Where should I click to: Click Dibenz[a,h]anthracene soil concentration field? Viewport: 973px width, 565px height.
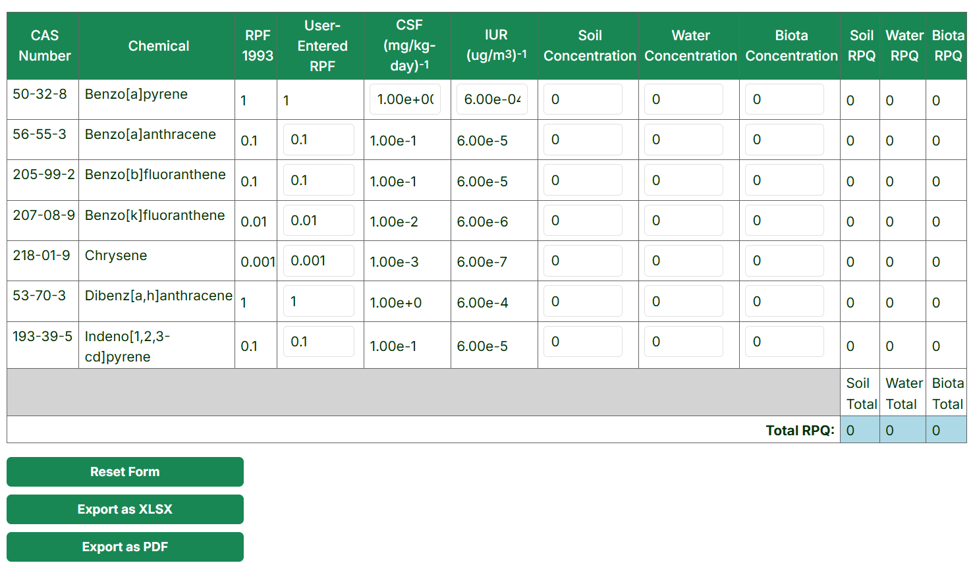point(582,302)
